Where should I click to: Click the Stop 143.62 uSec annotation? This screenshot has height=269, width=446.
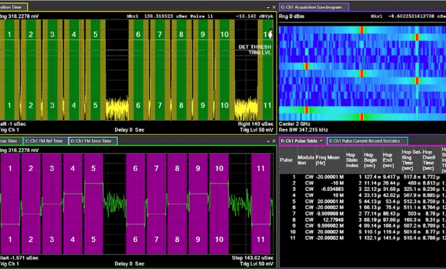pyautogui.click(x=253, y=258)
